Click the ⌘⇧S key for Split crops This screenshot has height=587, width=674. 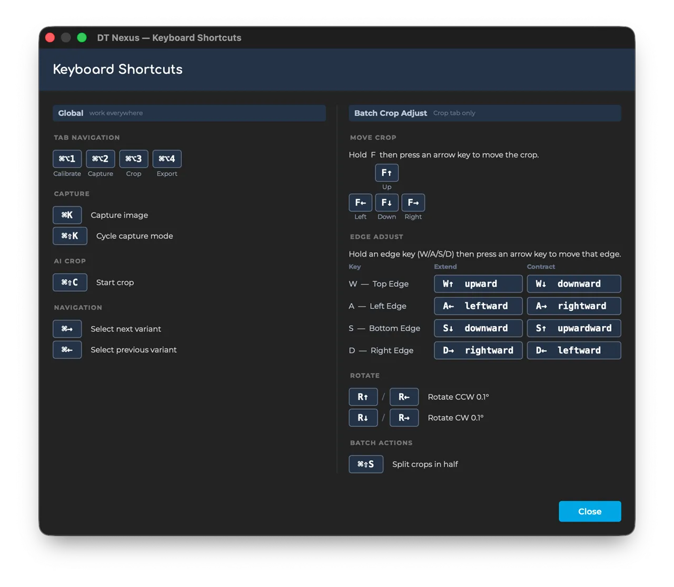pos(366,464)
